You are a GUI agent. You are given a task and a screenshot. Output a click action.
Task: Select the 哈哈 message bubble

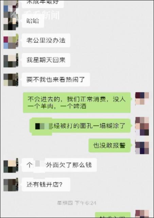(x=33, y=21)
